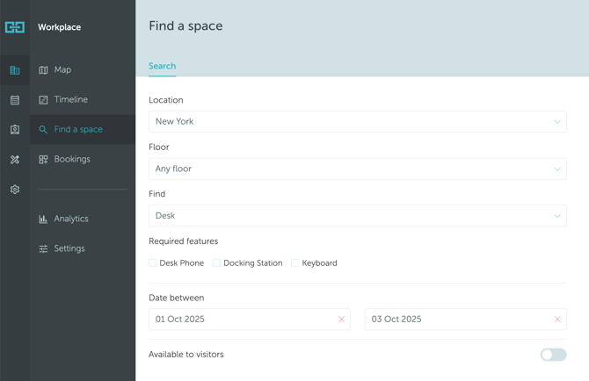
Task: Open the Floor dropdown set to Any floor
Action: click(357, 169)
